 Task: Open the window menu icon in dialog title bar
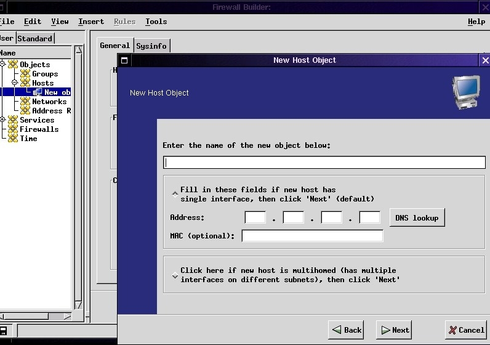(x=124, y=60)
